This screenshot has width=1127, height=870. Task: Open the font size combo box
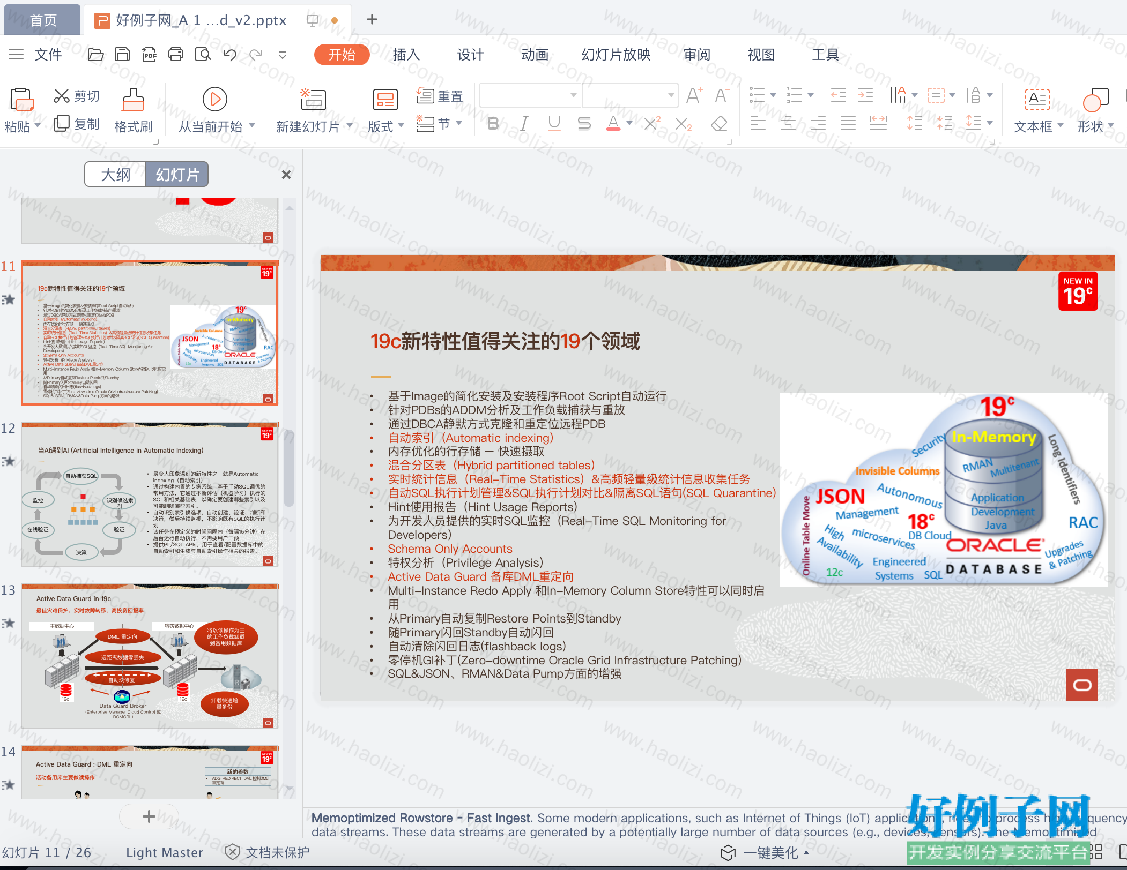point(631,95)
